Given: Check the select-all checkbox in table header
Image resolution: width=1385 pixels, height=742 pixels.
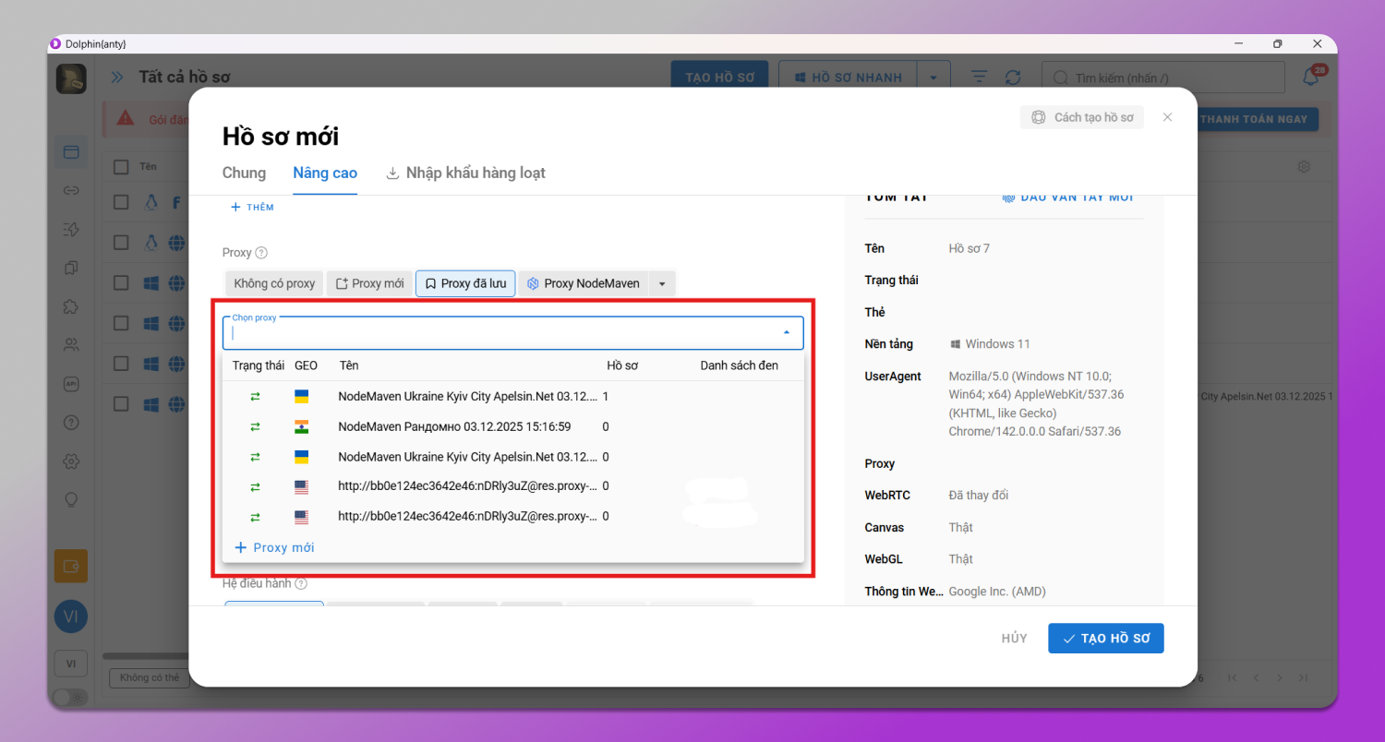Looking at the screenshot, I should point(121,167).
